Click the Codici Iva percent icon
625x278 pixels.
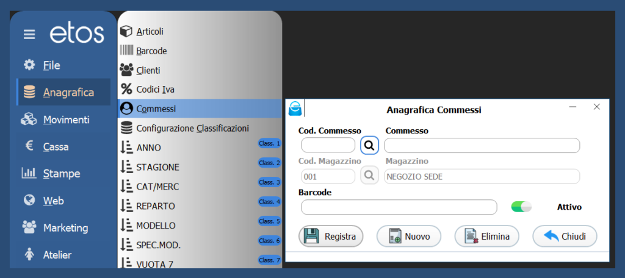[126, 89]
